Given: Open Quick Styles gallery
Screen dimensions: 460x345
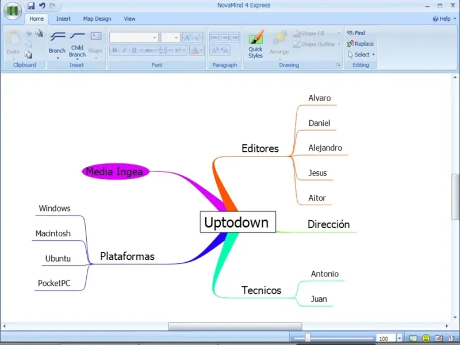Looking at the screenshot, I should click(256, 44).
